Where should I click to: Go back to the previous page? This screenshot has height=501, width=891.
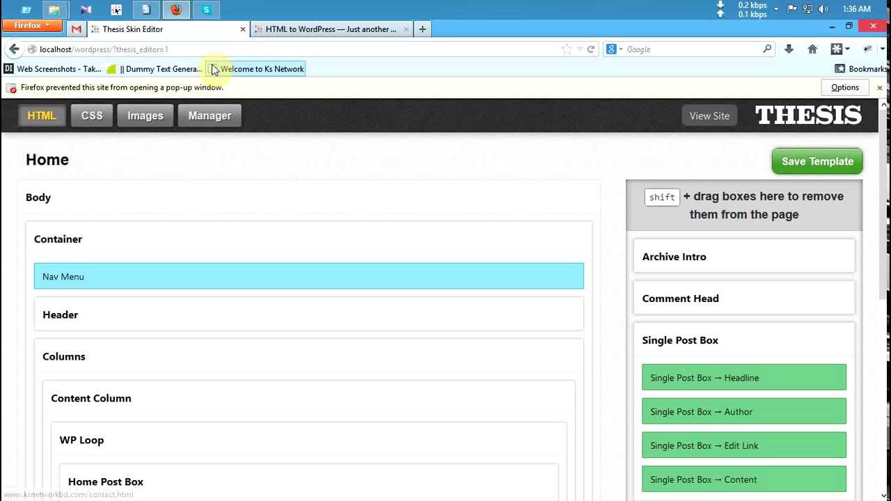click(x=14, y=49)
